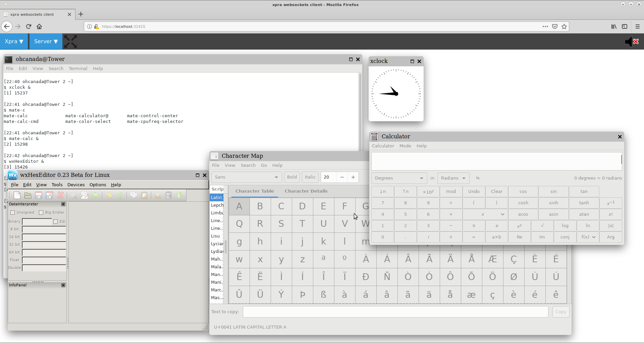Toggle Bold in Character Map
Image resolution: width=644 pixels, height=343 pixels.
292,177
